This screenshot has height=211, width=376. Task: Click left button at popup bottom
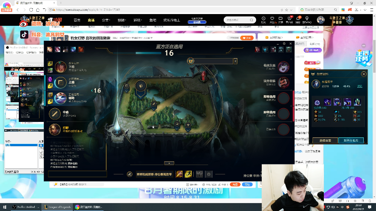click(x=325, y=140)
